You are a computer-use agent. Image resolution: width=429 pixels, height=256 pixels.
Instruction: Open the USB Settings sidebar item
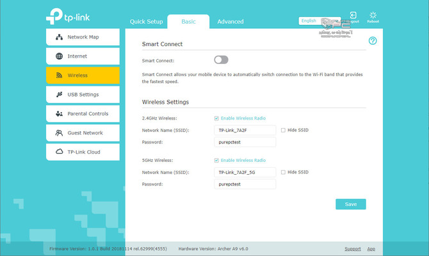(x=83, y=94)
